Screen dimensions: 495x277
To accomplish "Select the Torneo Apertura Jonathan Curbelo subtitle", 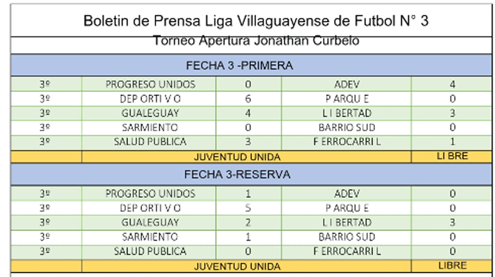I will point(256,41).
